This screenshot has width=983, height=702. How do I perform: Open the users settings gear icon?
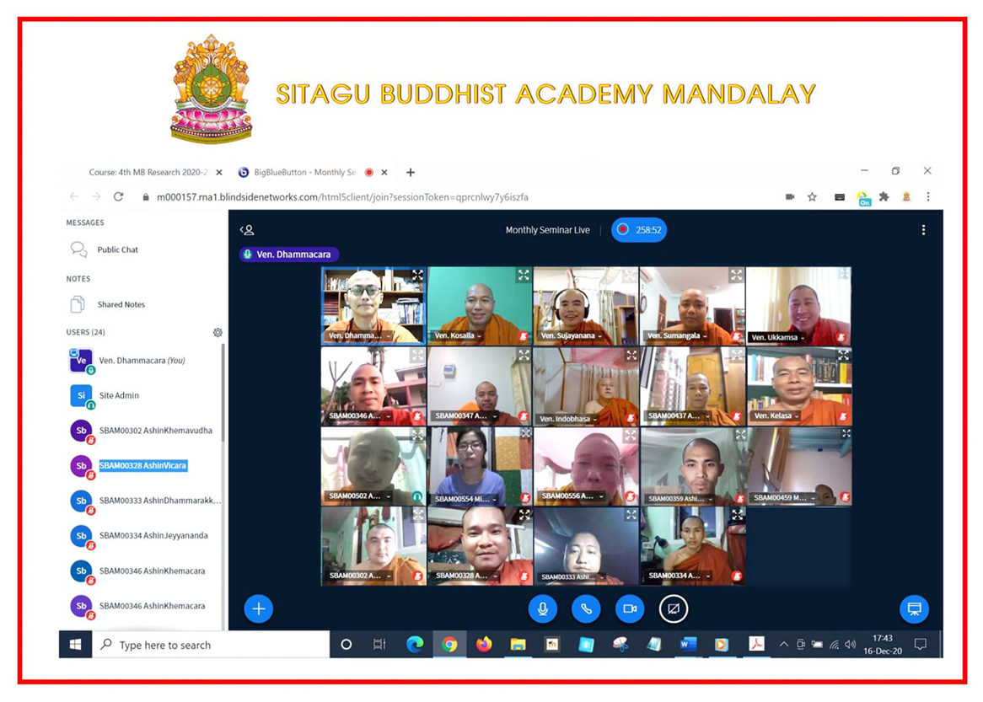pos(218,332)
